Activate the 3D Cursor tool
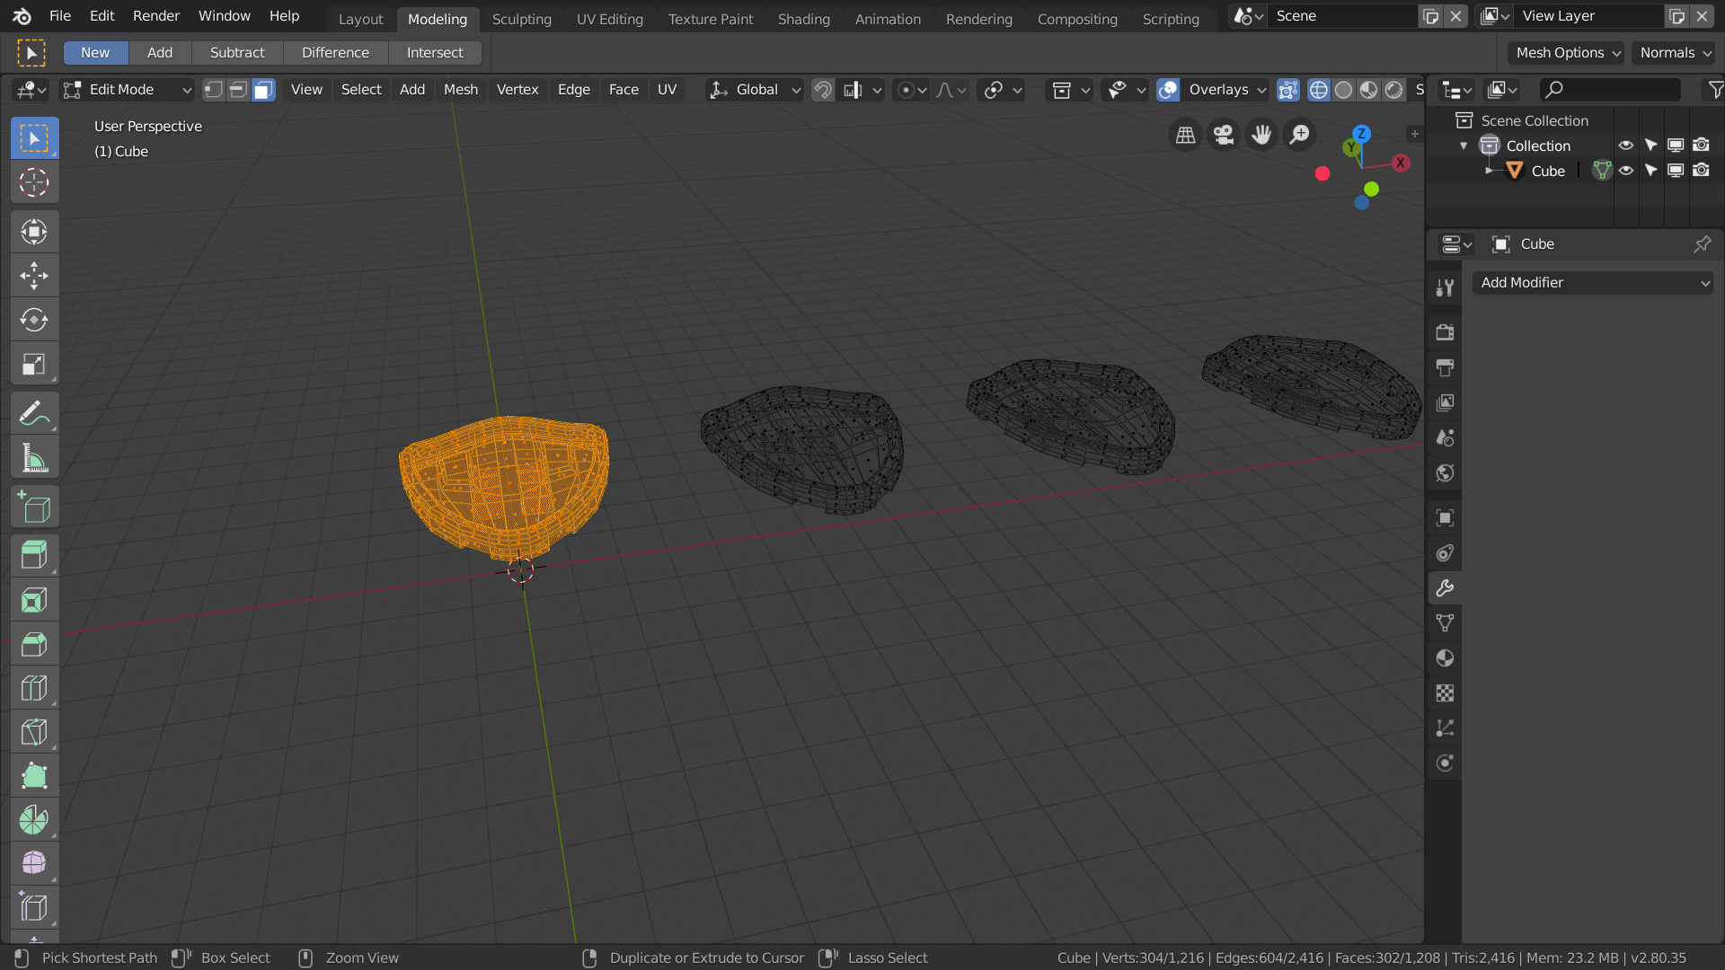 [x=34, y=182]
